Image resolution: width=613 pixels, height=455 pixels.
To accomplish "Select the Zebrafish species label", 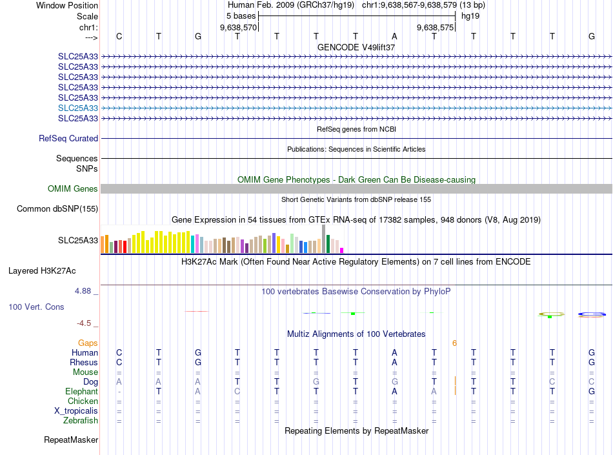I will (x=81, y=421).
